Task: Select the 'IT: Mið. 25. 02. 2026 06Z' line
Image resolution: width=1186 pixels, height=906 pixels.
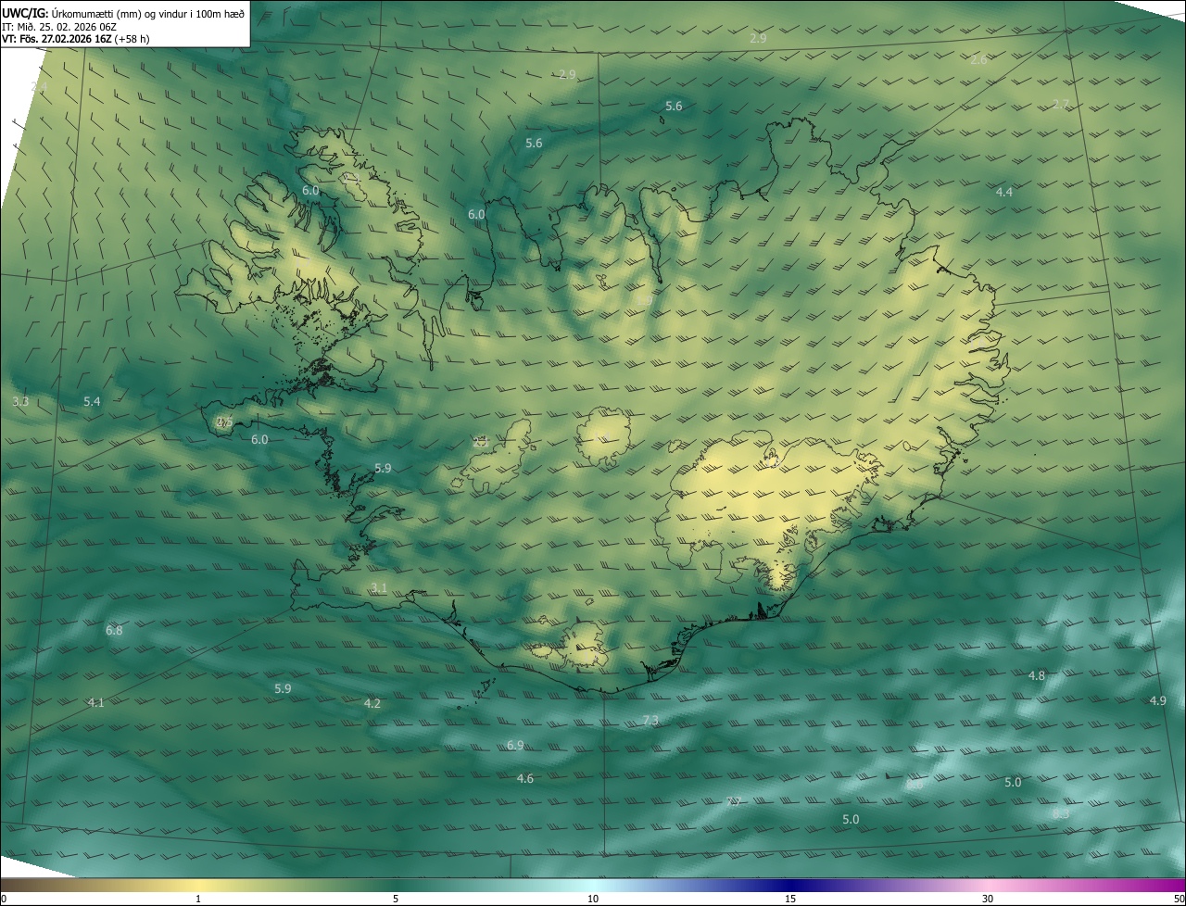Action: tap(58, 27)
